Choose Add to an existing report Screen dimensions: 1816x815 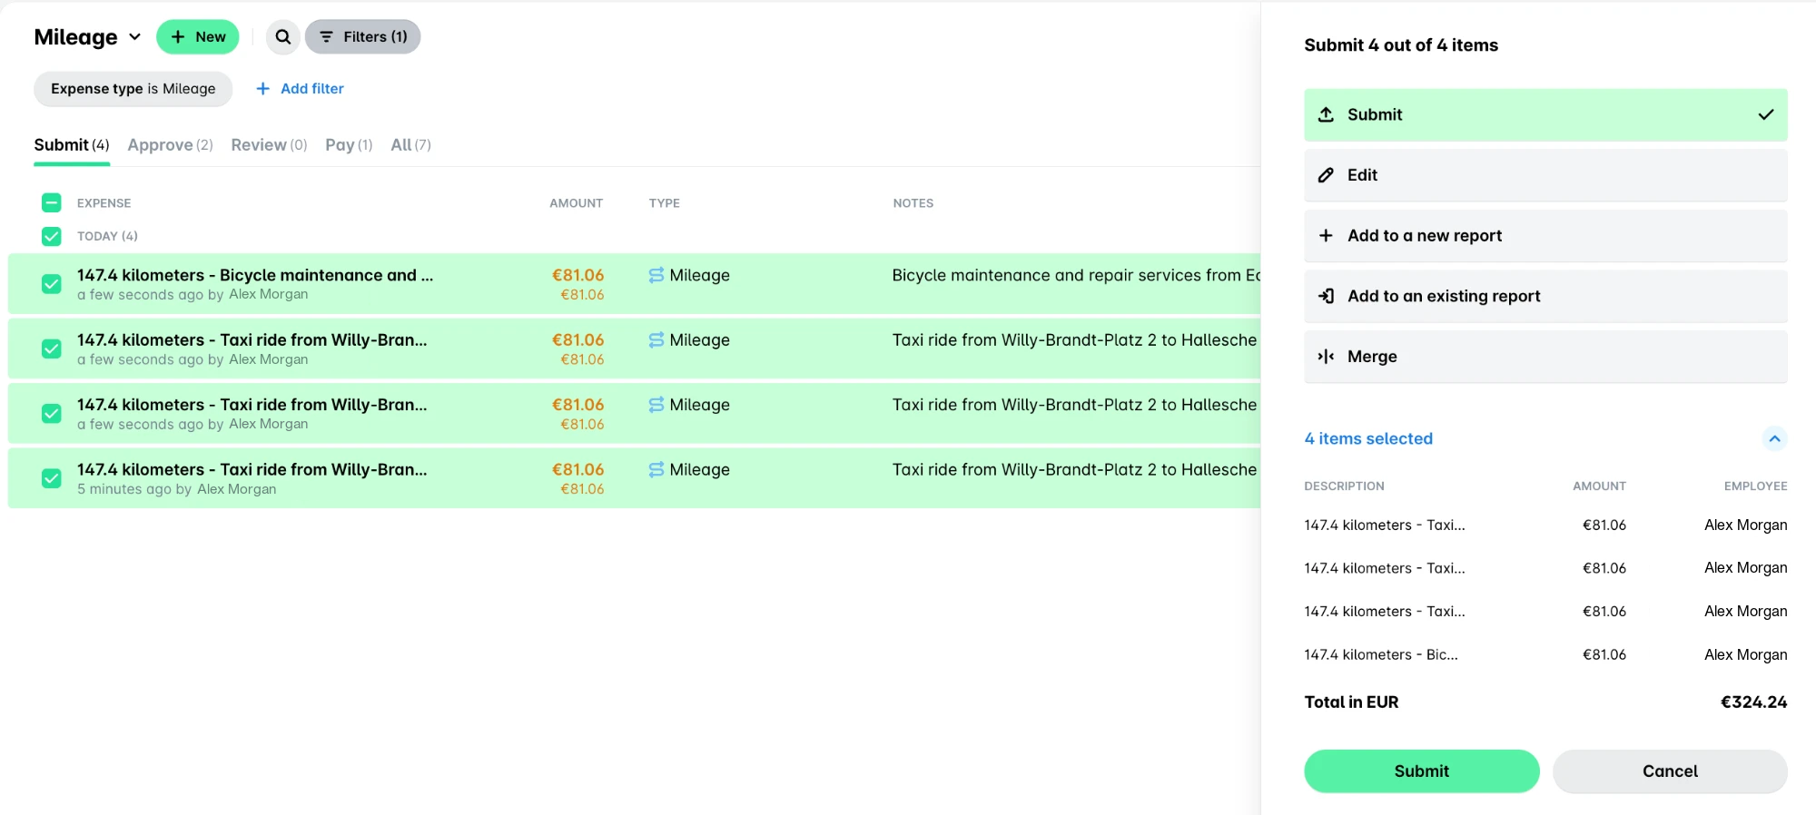coord(1545,296)
